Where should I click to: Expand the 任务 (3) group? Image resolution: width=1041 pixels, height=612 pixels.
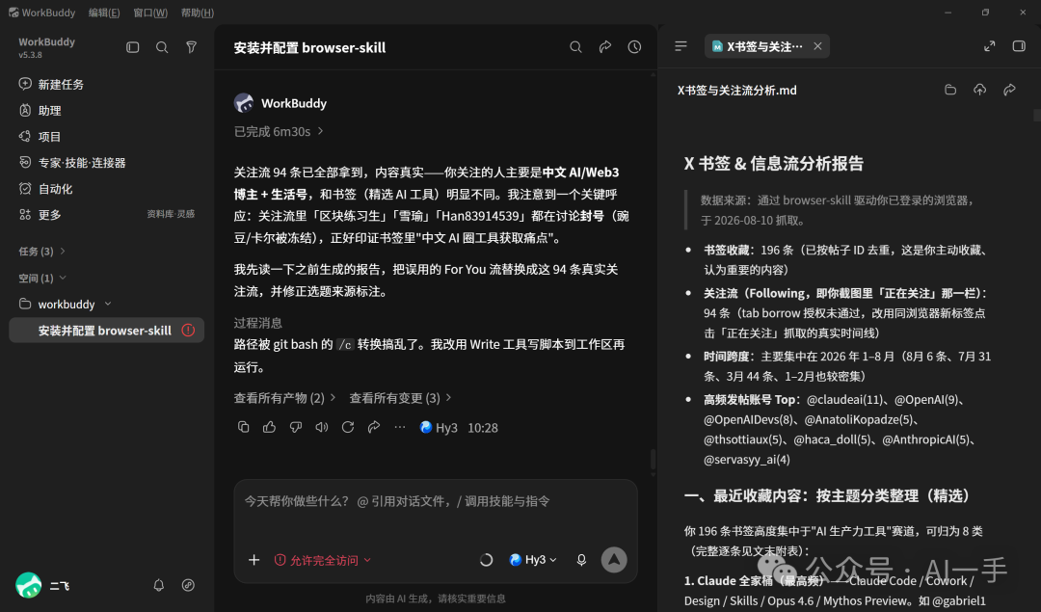[x=41, y=251]
